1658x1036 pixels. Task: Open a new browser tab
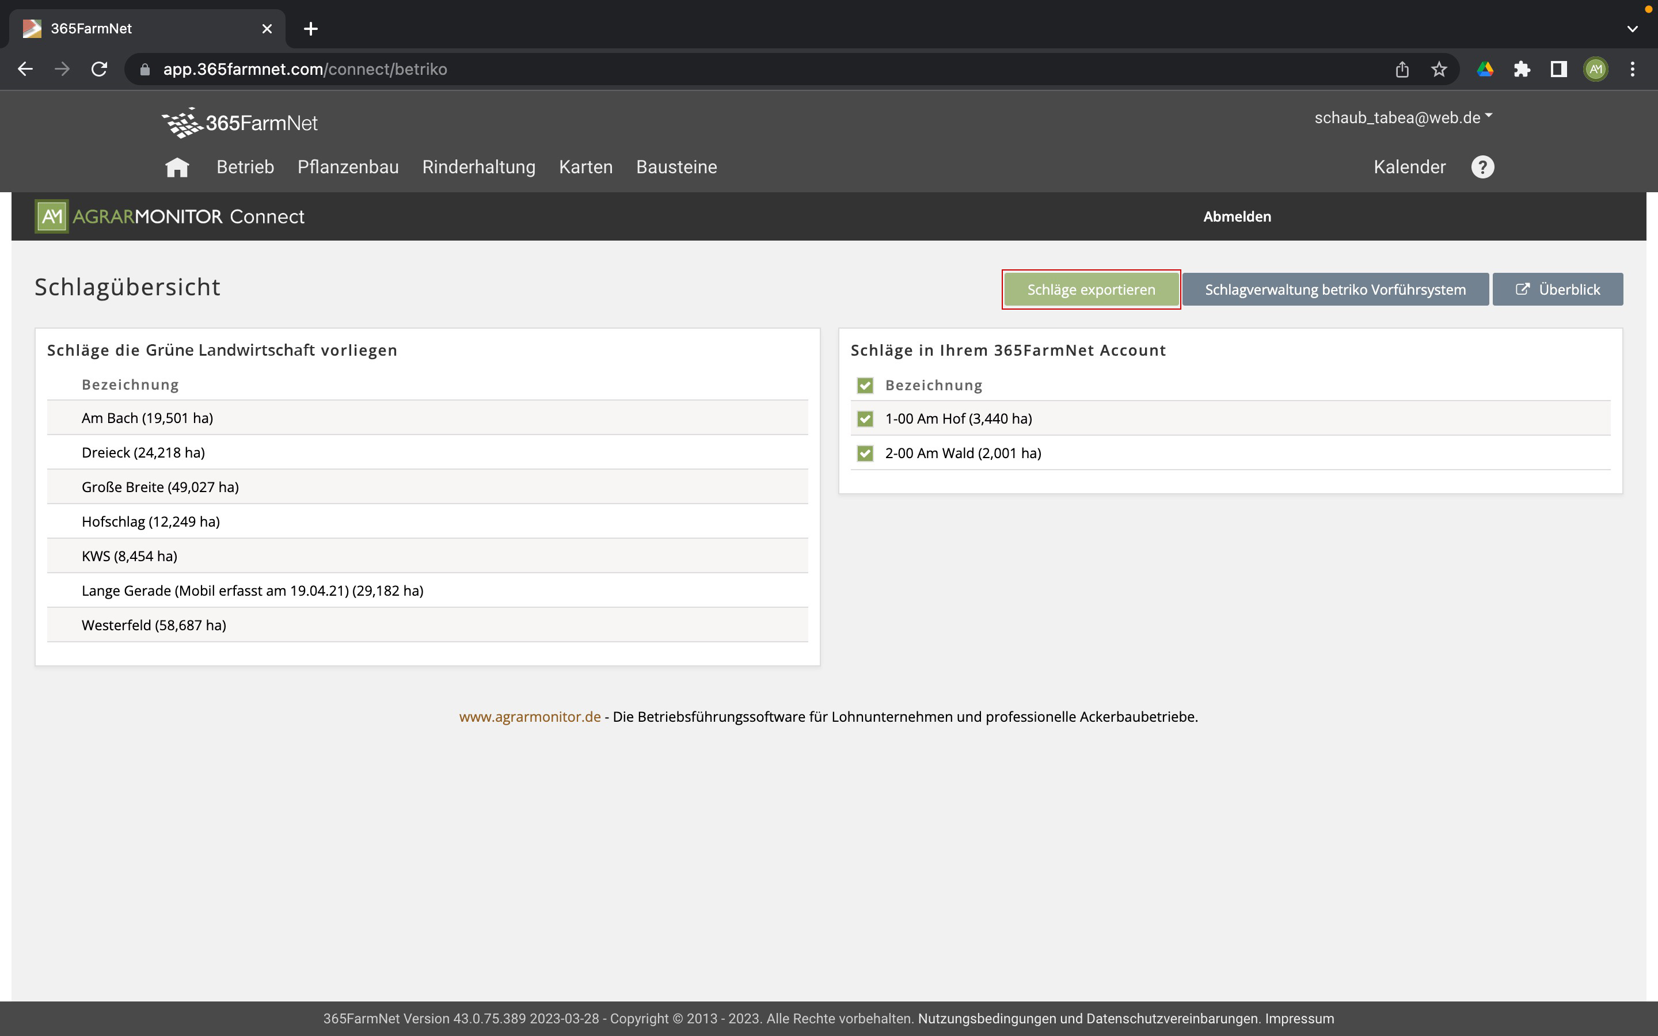point(310,29)
